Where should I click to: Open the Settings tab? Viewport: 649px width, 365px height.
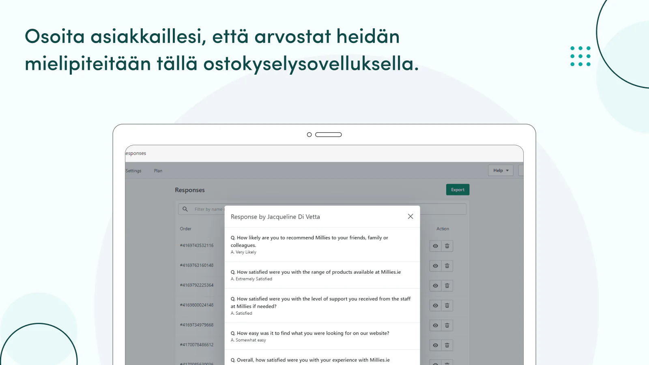(133, 171)
